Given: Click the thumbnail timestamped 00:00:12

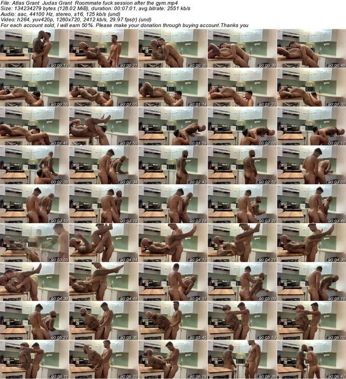Looking at the screenshot, I should point(34,49).
